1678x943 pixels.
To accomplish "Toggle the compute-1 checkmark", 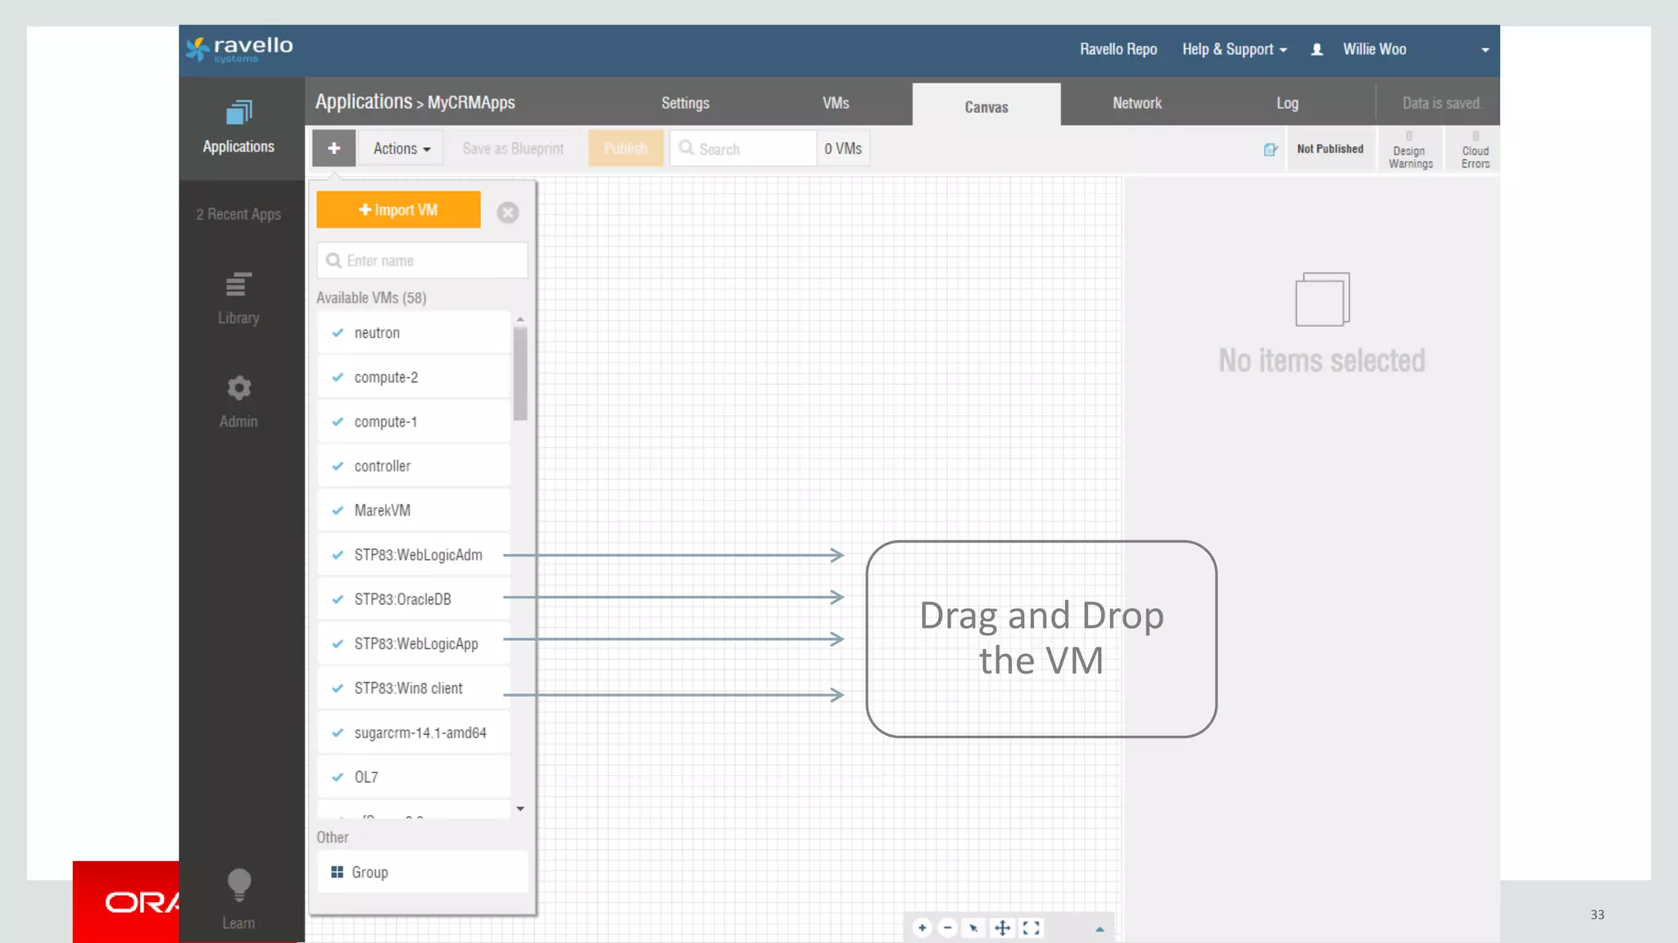I will (338, 422).
